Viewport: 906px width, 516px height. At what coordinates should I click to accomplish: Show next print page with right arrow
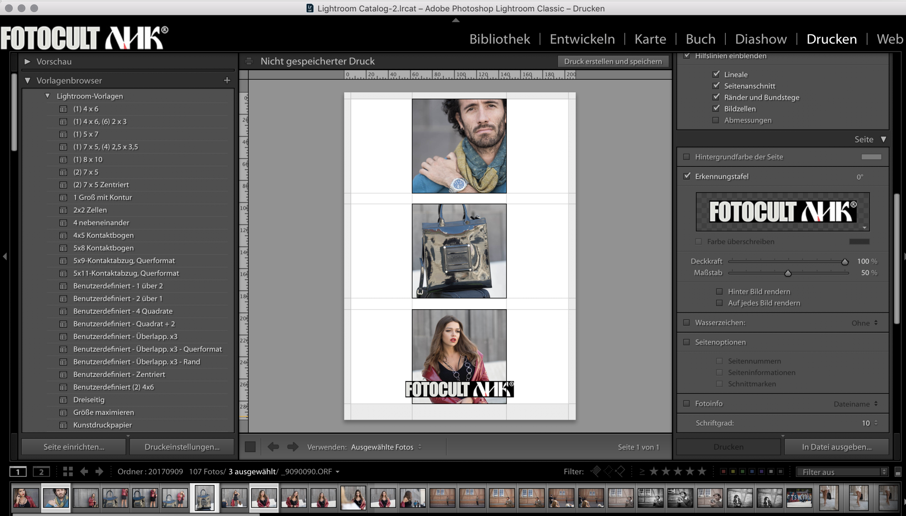[x=292, y=447]
